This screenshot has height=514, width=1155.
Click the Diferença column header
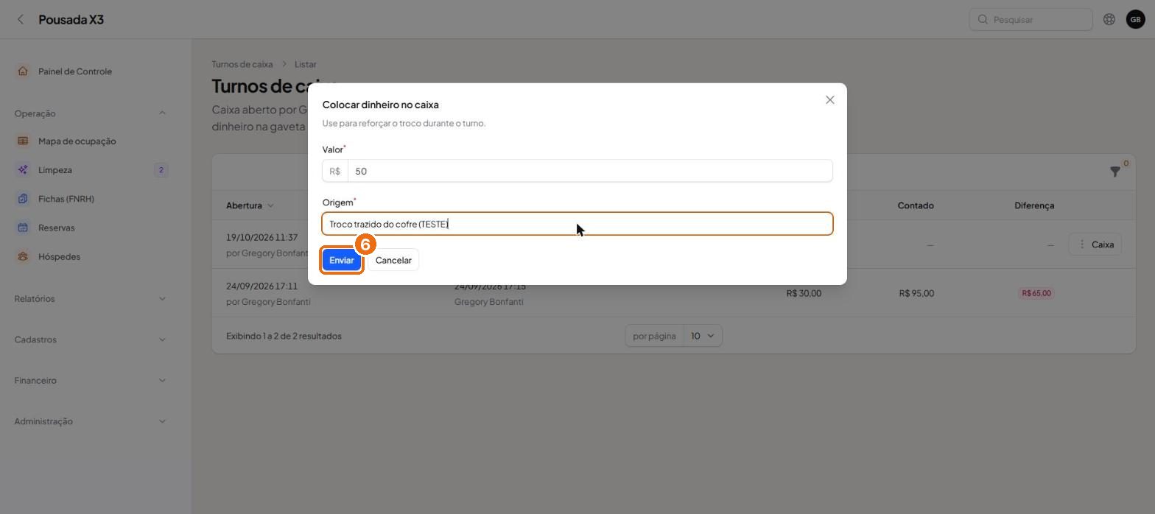pyautogui.click(x=1034, y=205)
